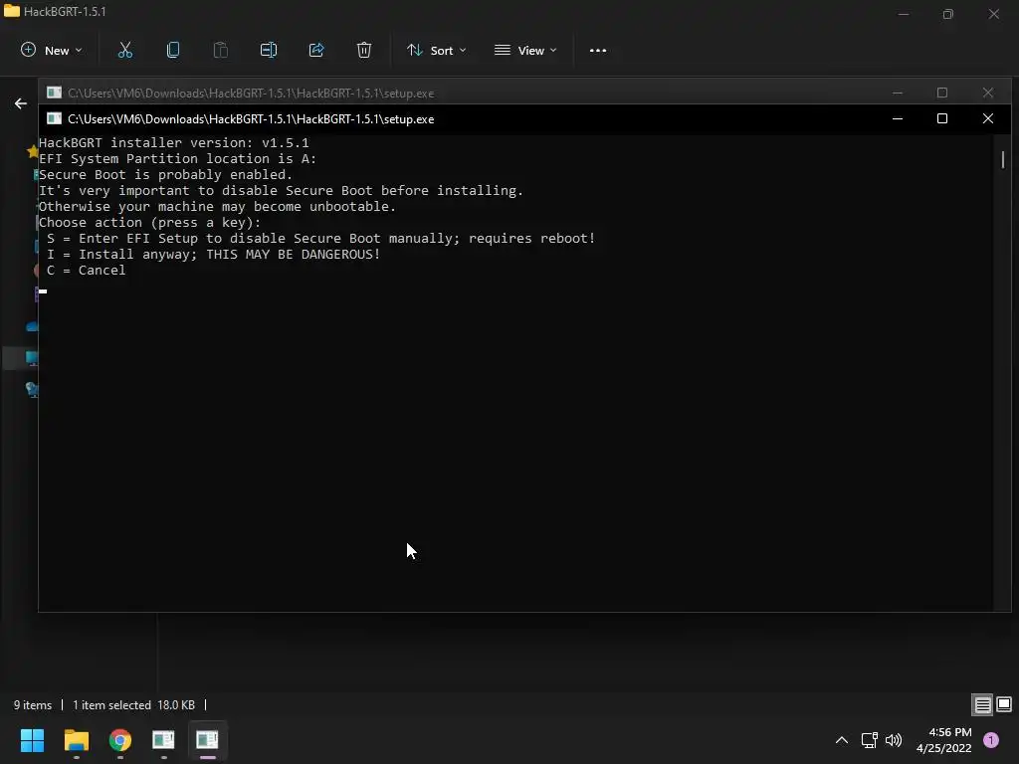Viewport: 1019px width, 764px height.
Task: Click the volume speaker icon in tray
Action: [x=894, y=740]
